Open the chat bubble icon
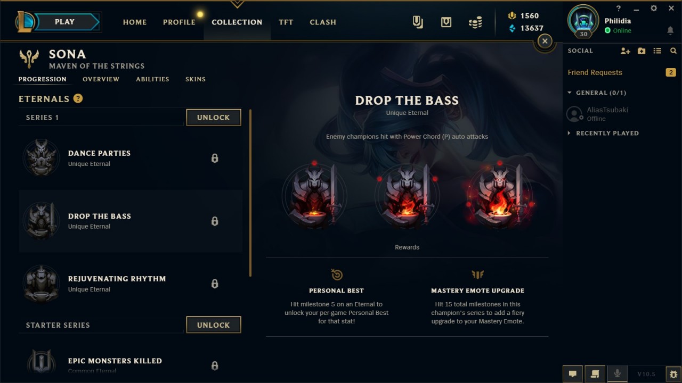 pos(573,373)
